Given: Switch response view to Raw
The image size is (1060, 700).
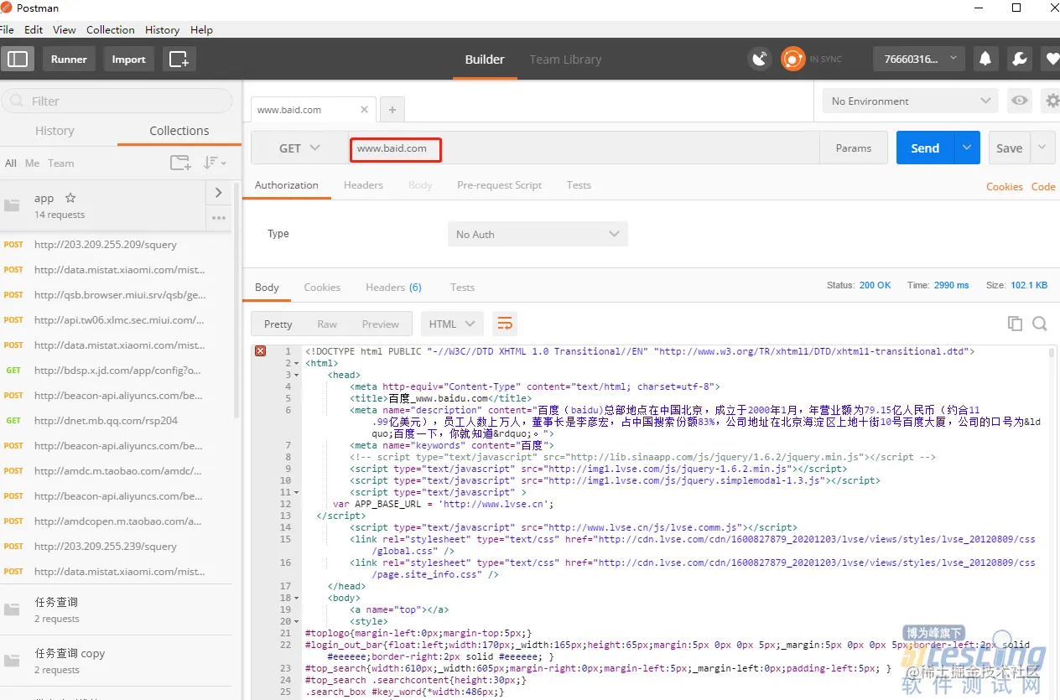Looking at the screenshot, I should [327, 324].
